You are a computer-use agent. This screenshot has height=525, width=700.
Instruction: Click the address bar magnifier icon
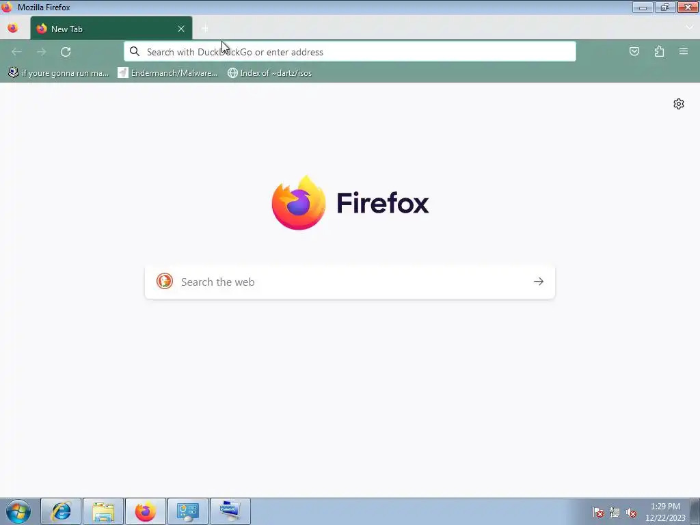[x=135, y=52]
